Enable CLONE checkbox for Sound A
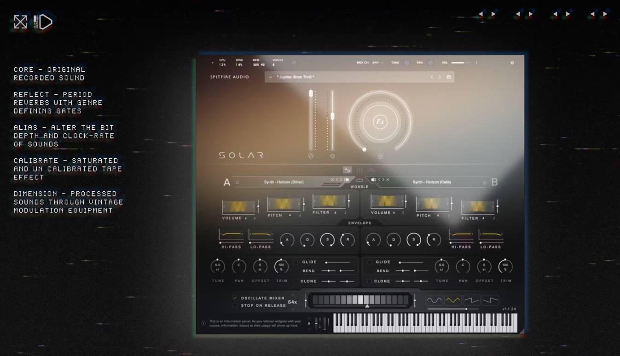The height and width of the screenshot is (356, 620). click(296, 281)
